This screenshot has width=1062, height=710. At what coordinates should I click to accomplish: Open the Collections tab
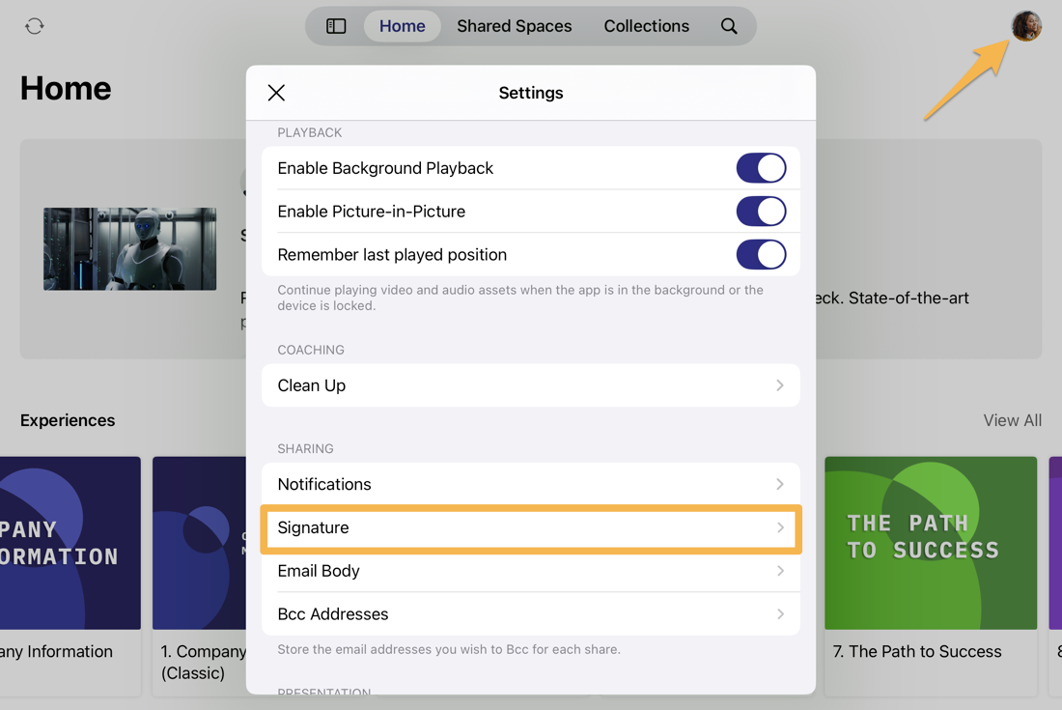pyautogui.click(x=646, y=26)
